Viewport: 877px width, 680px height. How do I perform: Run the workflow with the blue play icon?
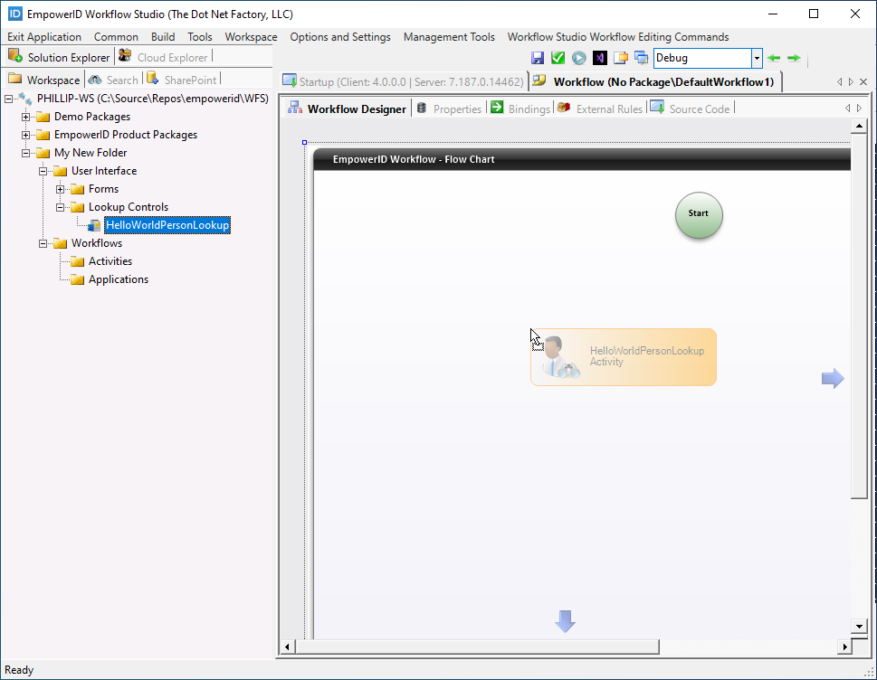[579, 56]
